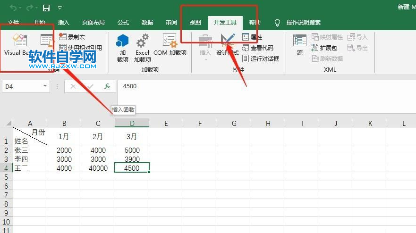Switch to the 公式 ribbon tab

(x=123, y=23)
